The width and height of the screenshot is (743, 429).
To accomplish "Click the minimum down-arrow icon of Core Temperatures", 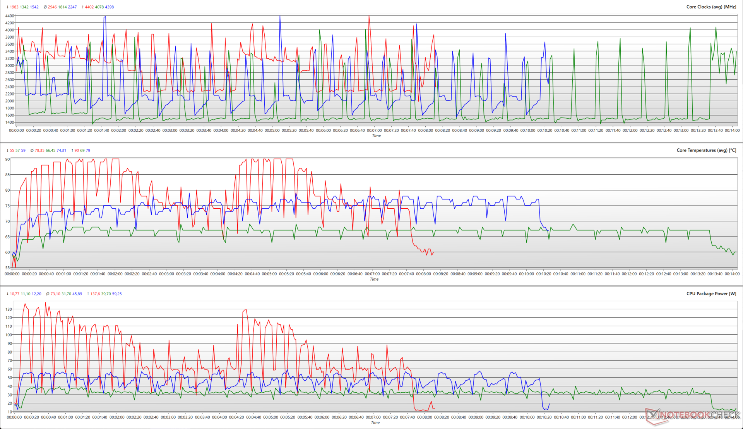I will click(7, 150).
